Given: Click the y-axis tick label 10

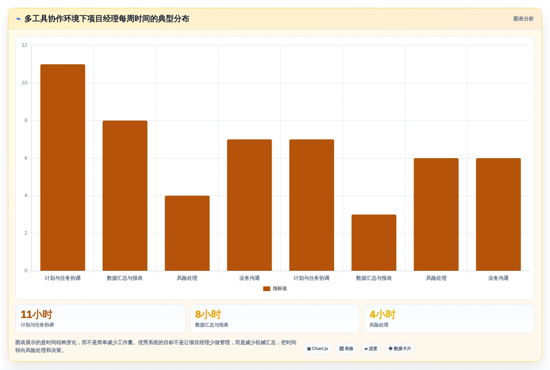Looking at the screenshot, I should pyautogui.click(x=25, y=83).
